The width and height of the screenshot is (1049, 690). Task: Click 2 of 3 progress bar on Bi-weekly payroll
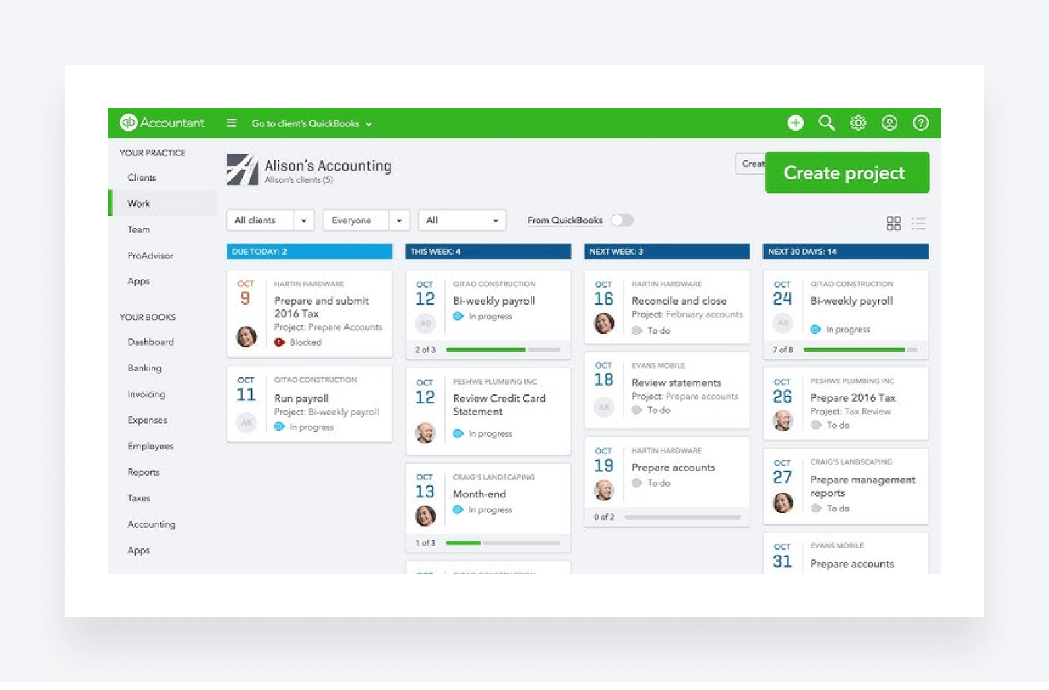502,350
